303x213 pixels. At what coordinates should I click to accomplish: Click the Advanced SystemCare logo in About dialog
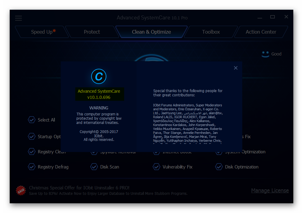pyautogui.click(x=99, y=76)
